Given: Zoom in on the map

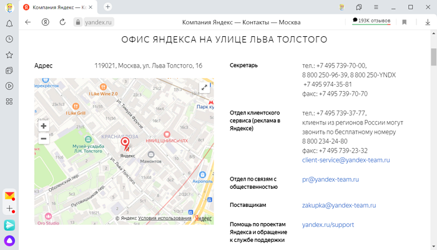Looking at the screenshot, I should click(x=44, y=126).
